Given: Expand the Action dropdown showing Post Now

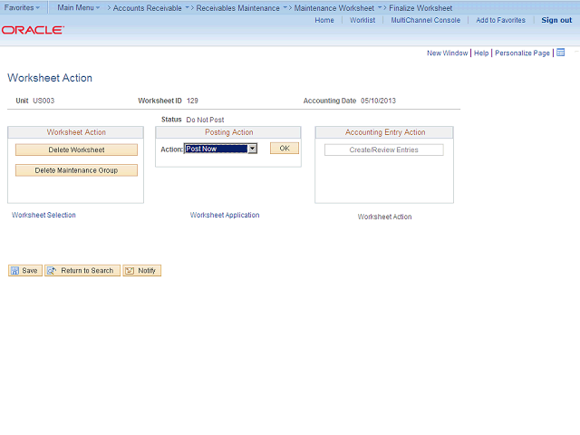Looking at the screenshot, I should (x=220, y=149).
